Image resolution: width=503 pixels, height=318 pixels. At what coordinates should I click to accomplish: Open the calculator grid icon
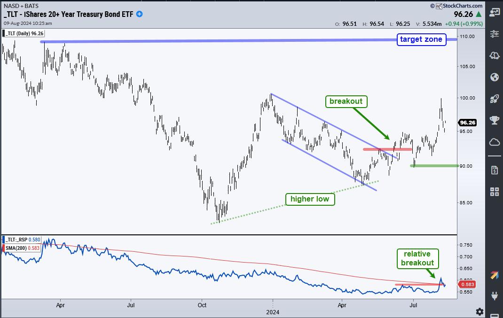tap(495, 192)
